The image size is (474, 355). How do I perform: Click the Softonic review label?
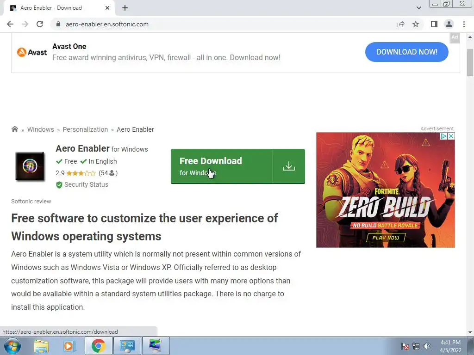(x=31, y=202)
